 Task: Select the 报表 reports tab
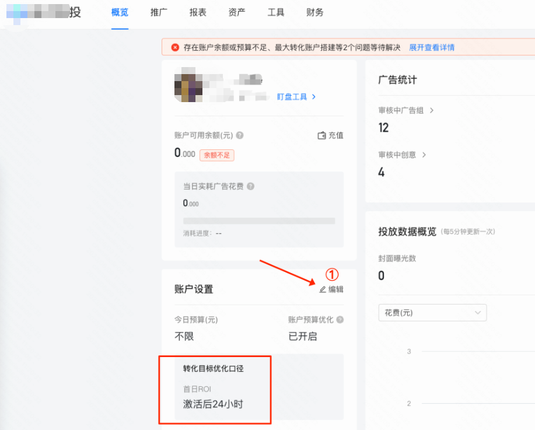click(198, 12)
